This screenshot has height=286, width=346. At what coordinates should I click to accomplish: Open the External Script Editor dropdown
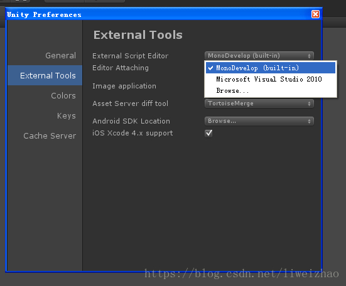(x=259, y=56)
